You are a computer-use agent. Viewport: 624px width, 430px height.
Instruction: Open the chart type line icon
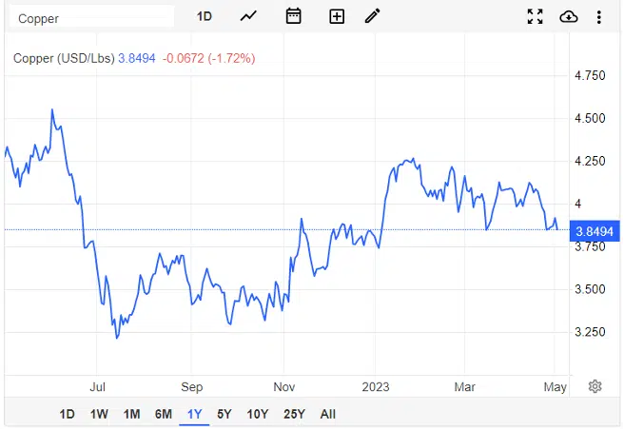248,16
